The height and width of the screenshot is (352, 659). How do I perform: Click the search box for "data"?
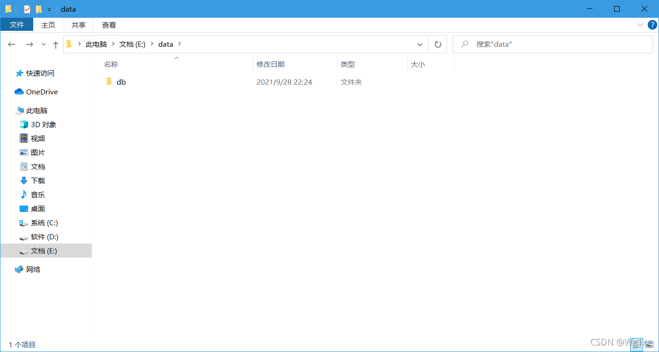click(553, 44)
